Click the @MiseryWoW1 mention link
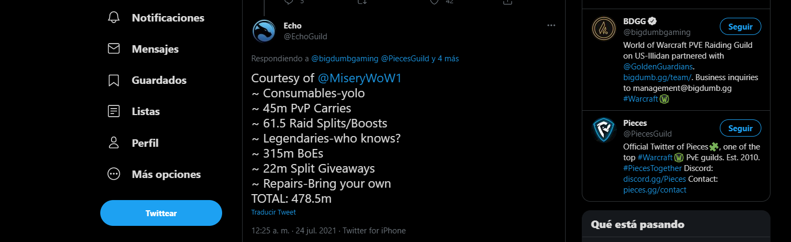This screenshot has height=242, width=791. 360,79
